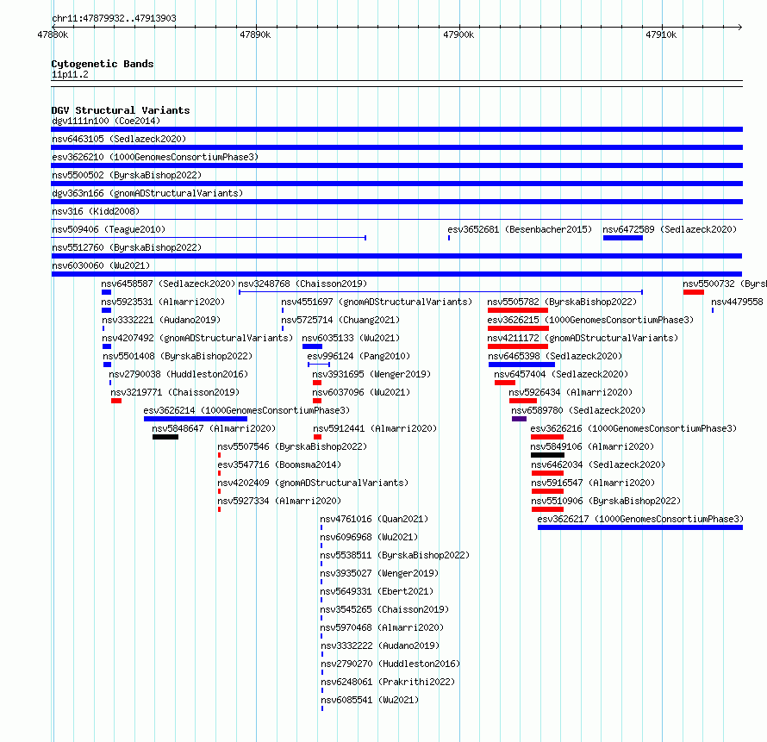Click the blue bar under esv3626214
This screenshot has height=742, width=767.
pos(195,419)
